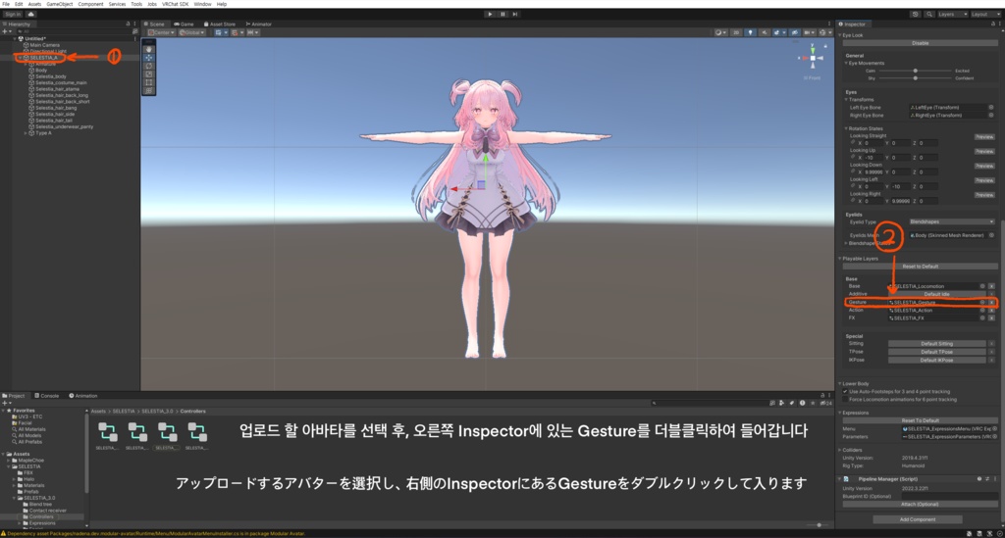
Task: Adjust the Calm to Excited slider handle
Action: pyautogui.click(x=916, y=71)
